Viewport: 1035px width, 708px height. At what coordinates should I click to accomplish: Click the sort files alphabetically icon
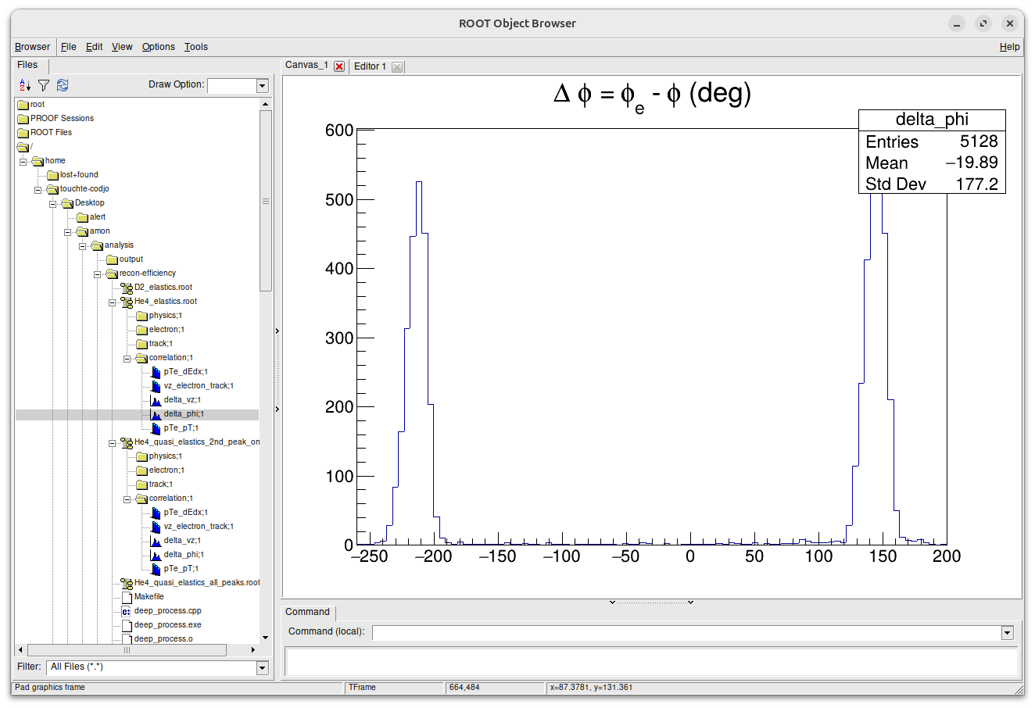(x=25, y=85)
